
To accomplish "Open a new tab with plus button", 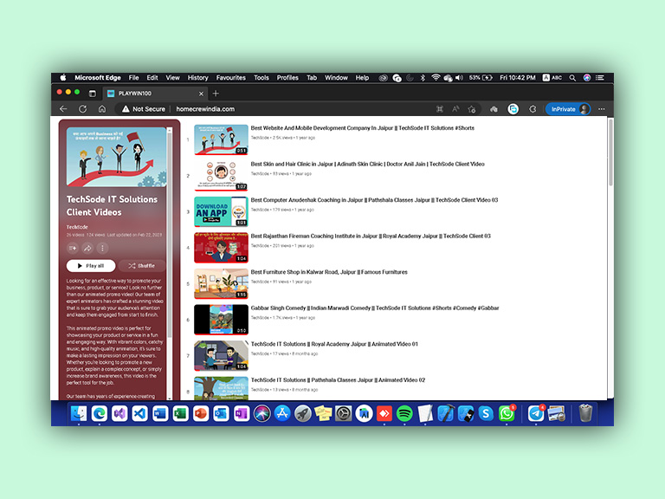I will point(216,94).
